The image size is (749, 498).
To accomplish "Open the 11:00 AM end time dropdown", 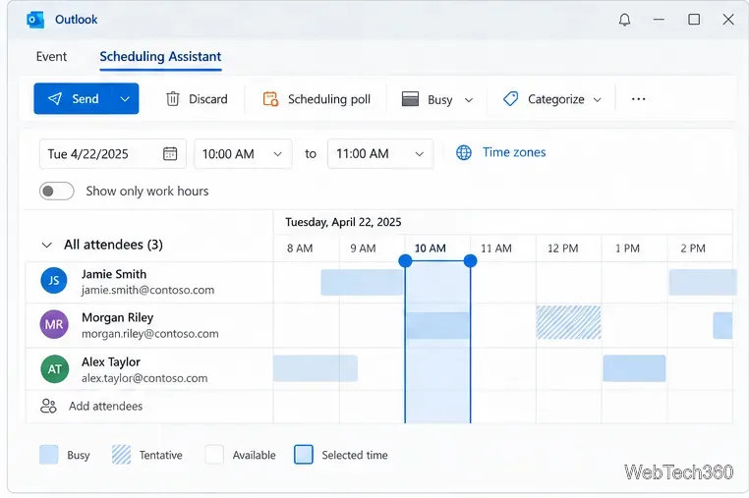I will pos(380,154).
